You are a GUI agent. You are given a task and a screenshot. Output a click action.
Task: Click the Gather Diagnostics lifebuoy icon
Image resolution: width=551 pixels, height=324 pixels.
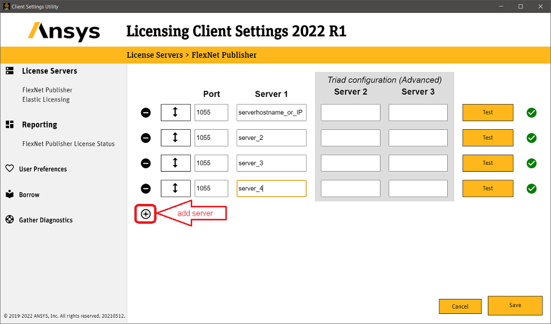click(x=10, y=219)
